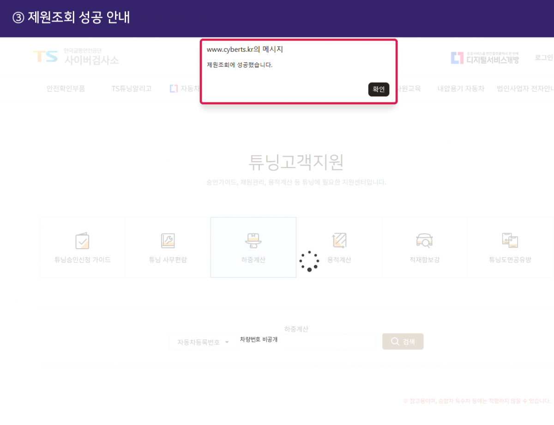This screenshot has height=425, width=554.
Task: Select the 적재함보강 car inspection icon
Action: (424, 240)
